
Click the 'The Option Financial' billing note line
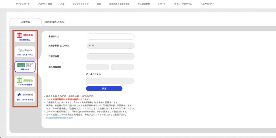[x=87, y=112]
